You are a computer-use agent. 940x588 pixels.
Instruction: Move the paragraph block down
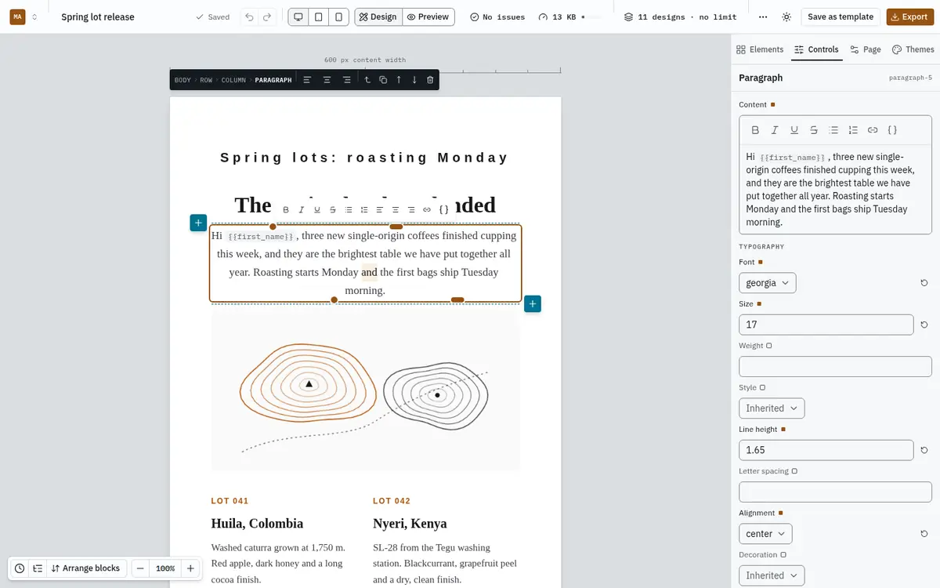414,80
